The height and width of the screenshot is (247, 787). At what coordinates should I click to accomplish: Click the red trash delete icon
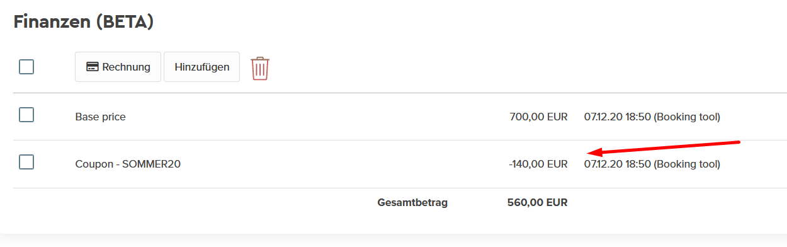[x=260, y=67]
